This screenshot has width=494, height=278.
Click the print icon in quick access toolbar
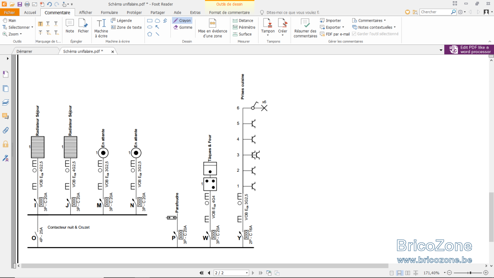pyautogui.click(x=27, y=4)
